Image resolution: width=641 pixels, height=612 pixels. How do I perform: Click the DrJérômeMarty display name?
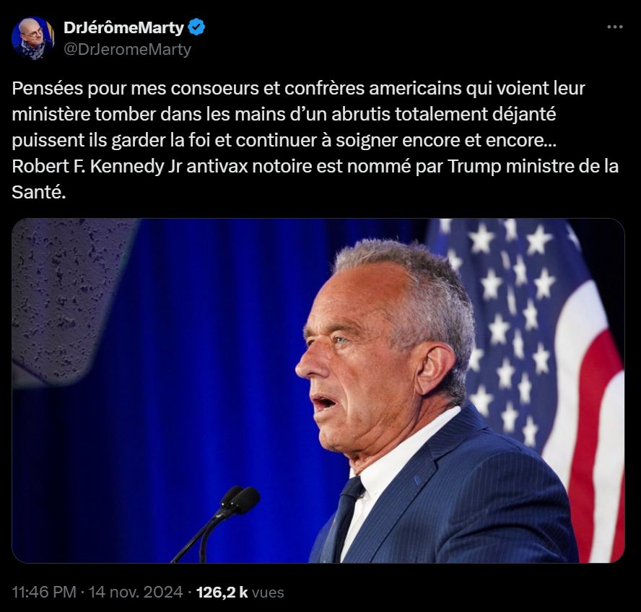tap(123, 28)
